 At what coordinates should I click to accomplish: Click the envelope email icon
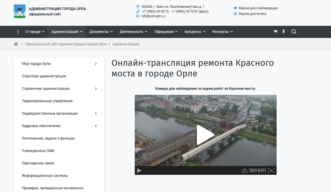(x=138, y=16)
